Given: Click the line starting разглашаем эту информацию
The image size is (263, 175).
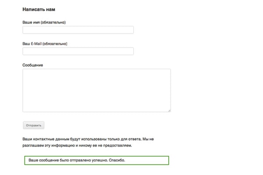Looking at the screenshot, I should [77, 145].
